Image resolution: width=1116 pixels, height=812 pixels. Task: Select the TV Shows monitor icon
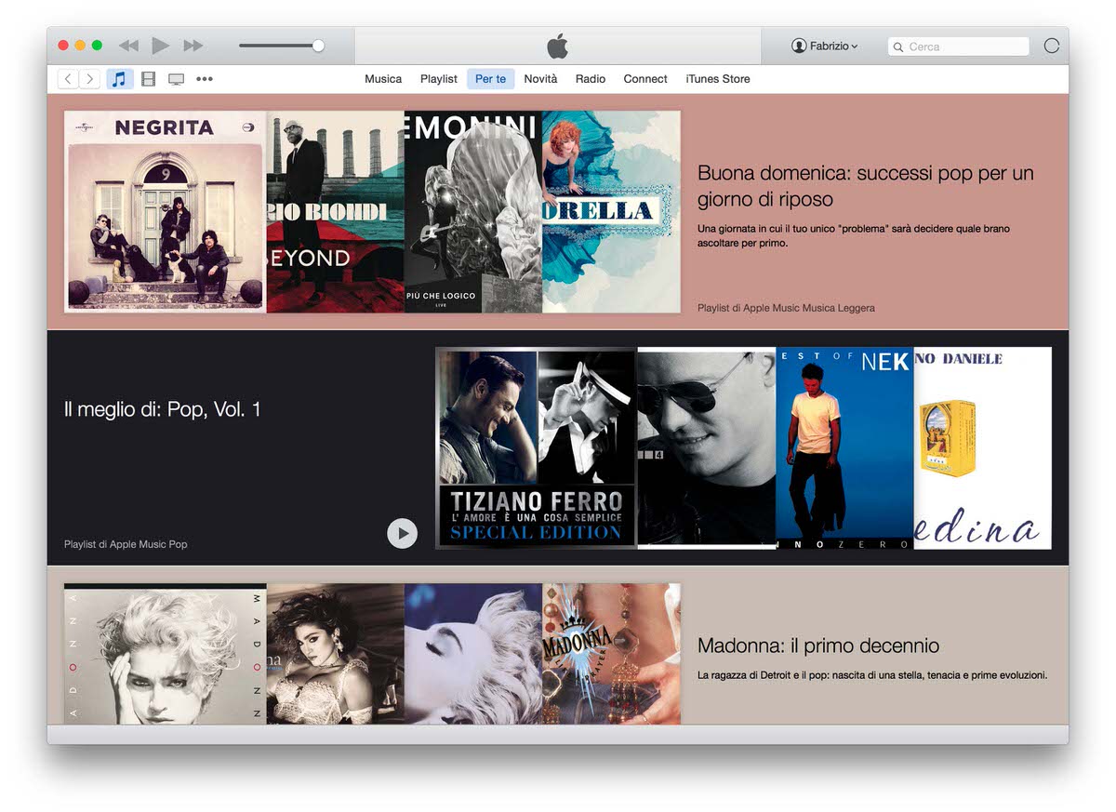(176, 79)
